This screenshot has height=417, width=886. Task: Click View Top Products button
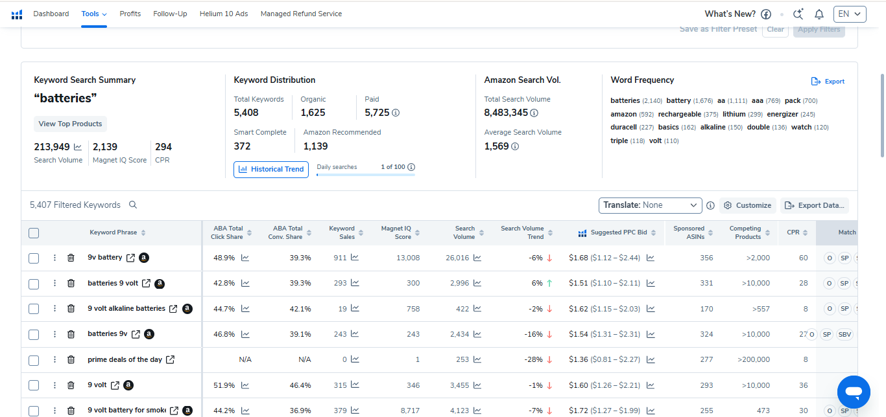[70, 124]
